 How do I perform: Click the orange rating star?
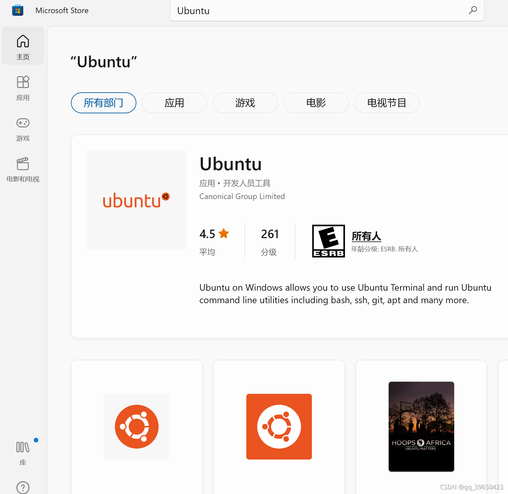click(x=224, y=234)
